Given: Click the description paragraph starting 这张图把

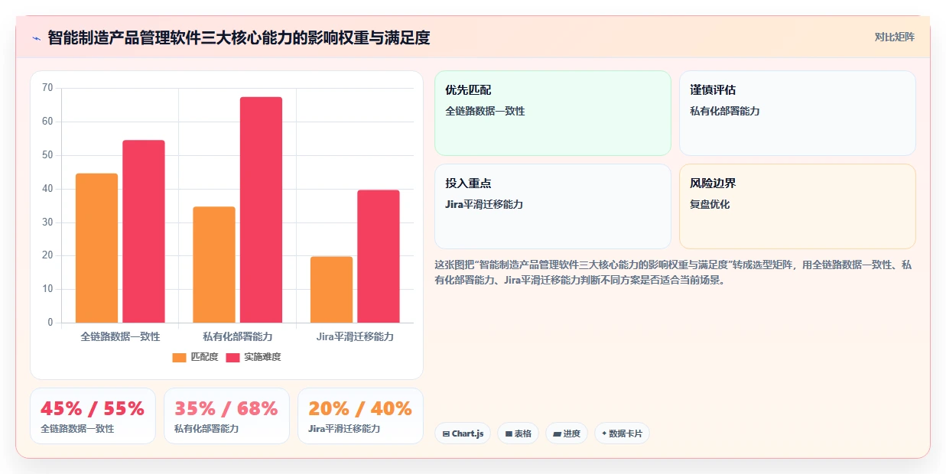Looking at the screenshot, I should pos(673,272).
